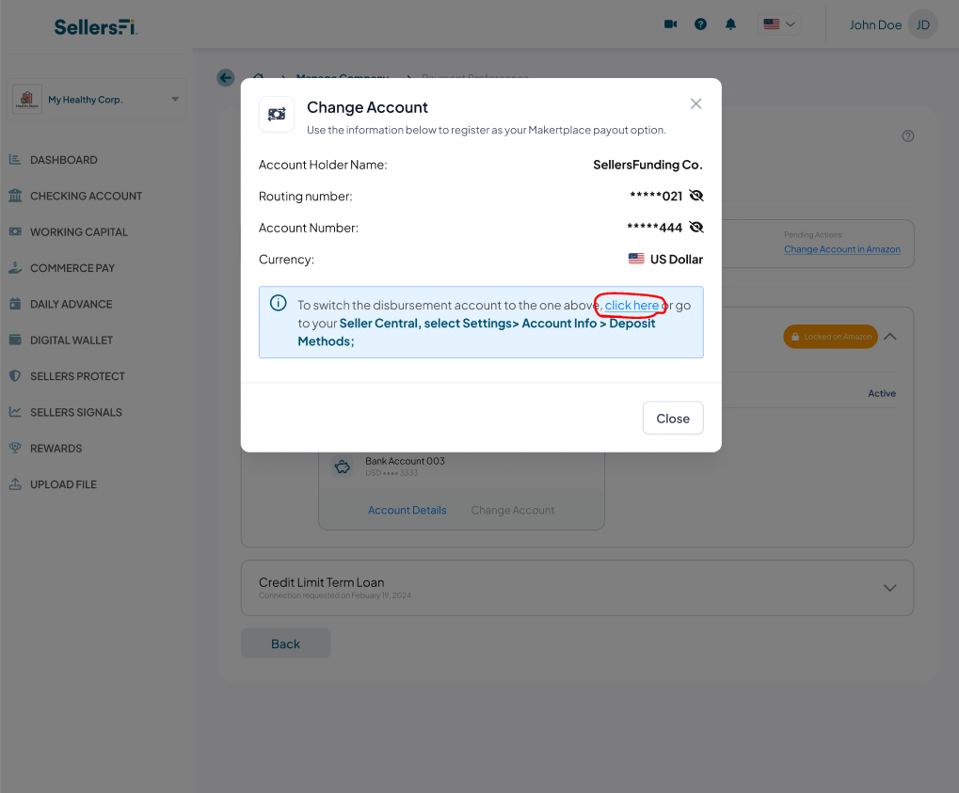Image resolution: width=959 pixels, height=793 pixels.
Task: Open Digital Wallet in sidebar
Action: pyautogui.click(x=72, y=340)
